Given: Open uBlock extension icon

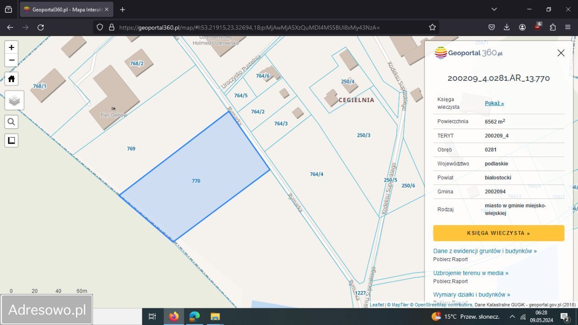Looking at the screenshot, I should (537, 27).
